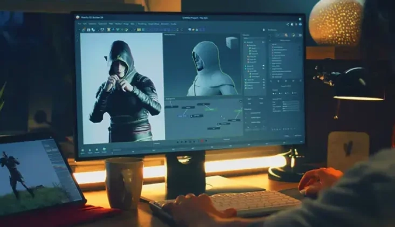The image size is (395, 227).
Task: Open the Rendering menu
Action: pos(142,23)
